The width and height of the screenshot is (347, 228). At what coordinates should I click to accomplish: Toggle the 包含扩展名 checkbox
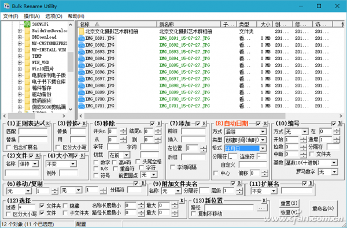coord(9,147)
